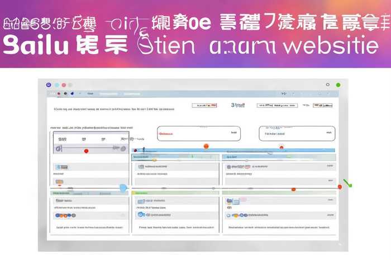The width and height of the screenshot is (391, 263).
Task: Click the red handle on the left panel slider
Action: pyautogui.click(x=85, y=151)
